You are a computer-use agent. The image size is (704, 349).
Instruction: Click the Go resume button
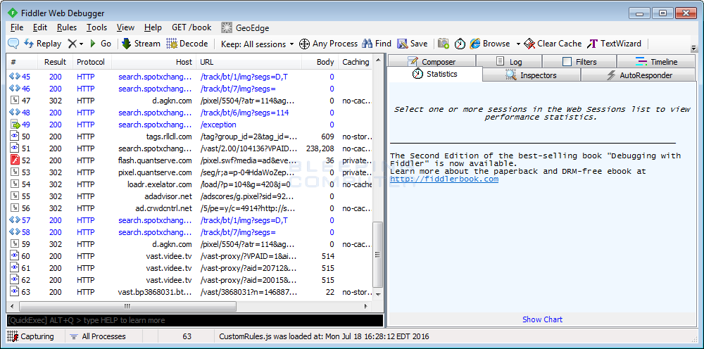pos(101,44)
